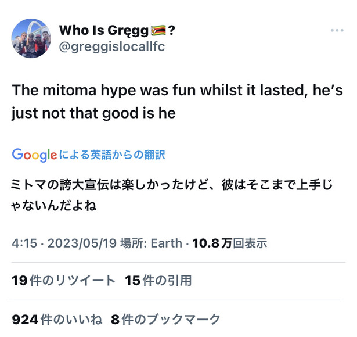The width and height of the screenshot is (357, 337).
Task: Open the 924件のいいね likes list
Action: (x=57, y=320)
